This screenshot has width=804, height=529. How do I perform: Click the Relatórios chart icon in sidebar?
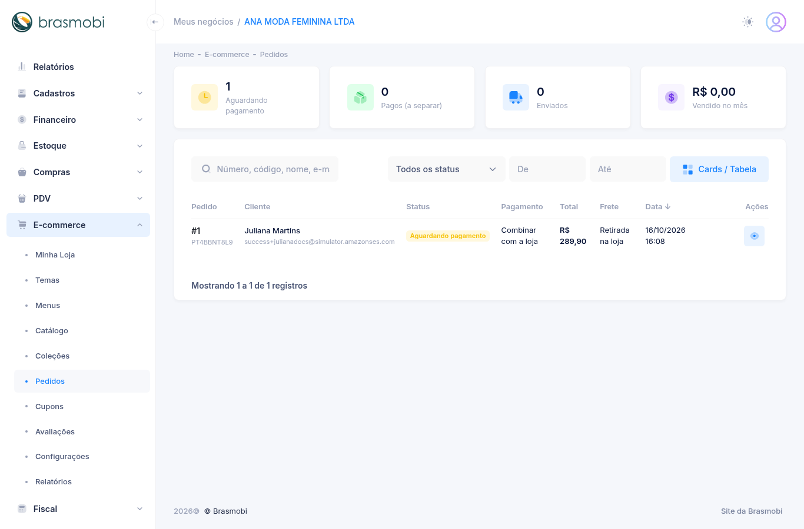[x=22, y=66]
